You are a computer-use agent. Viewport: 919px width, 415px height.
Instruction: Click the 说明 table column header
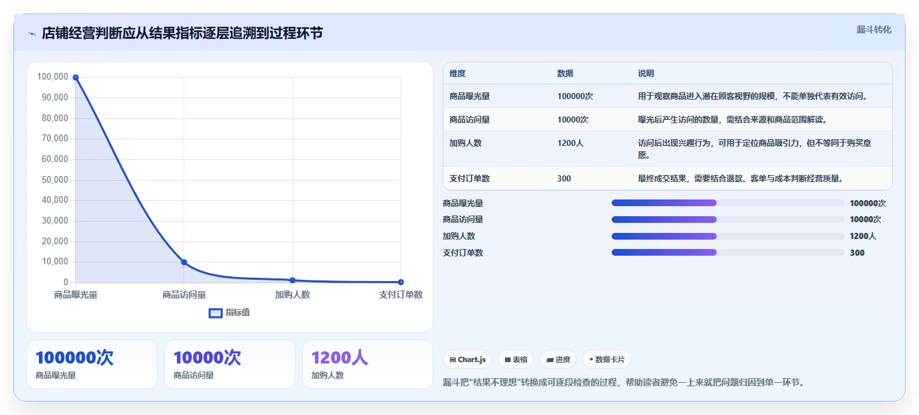646,74
